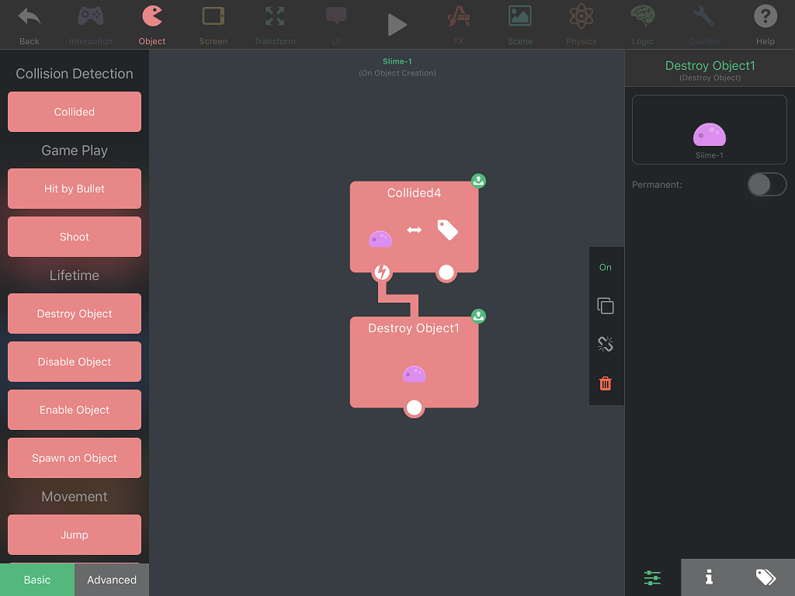Click the white output connector on Collided4
The image size is (795, 596).
[446, 272]
